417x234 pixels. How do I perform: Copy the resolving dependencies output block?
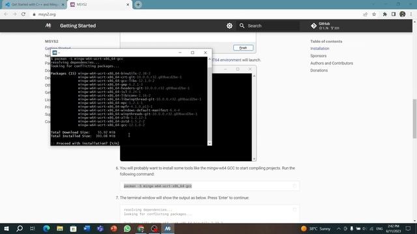295,209
